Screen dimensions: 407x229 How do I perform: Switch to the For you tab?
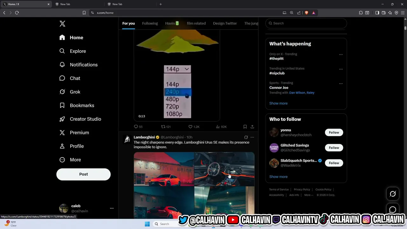[128, 23]
